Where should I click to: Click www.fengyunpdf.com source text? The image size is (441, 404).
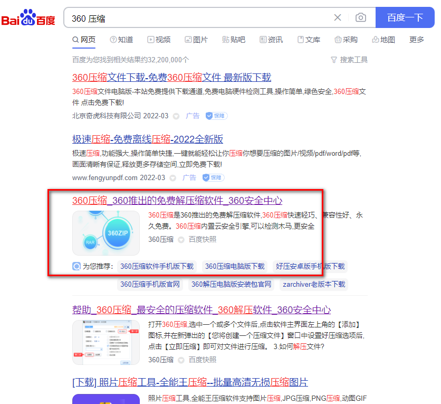tap(104, 177)
